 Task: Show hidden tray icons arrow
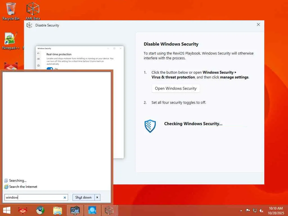[x=241, y=211]
